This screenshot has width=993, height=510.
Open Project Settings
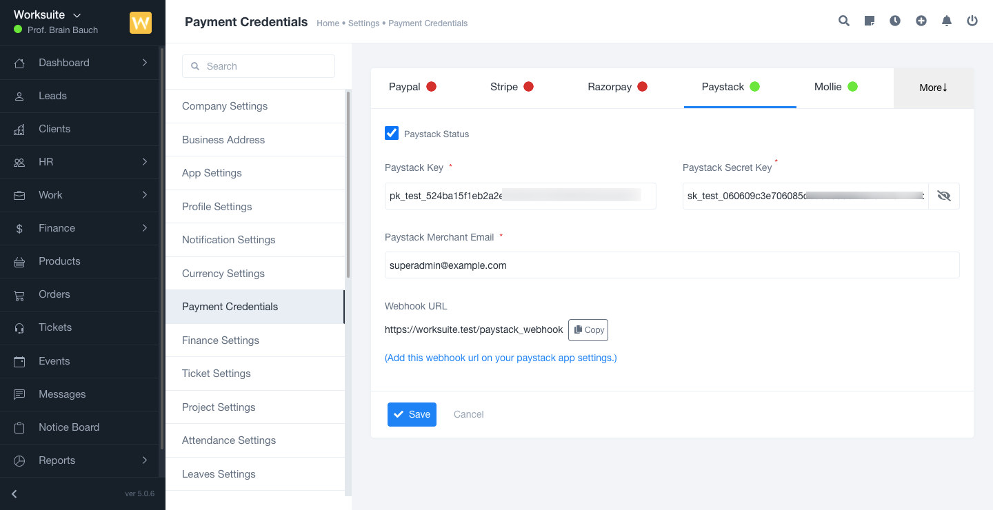click(254, 407)
